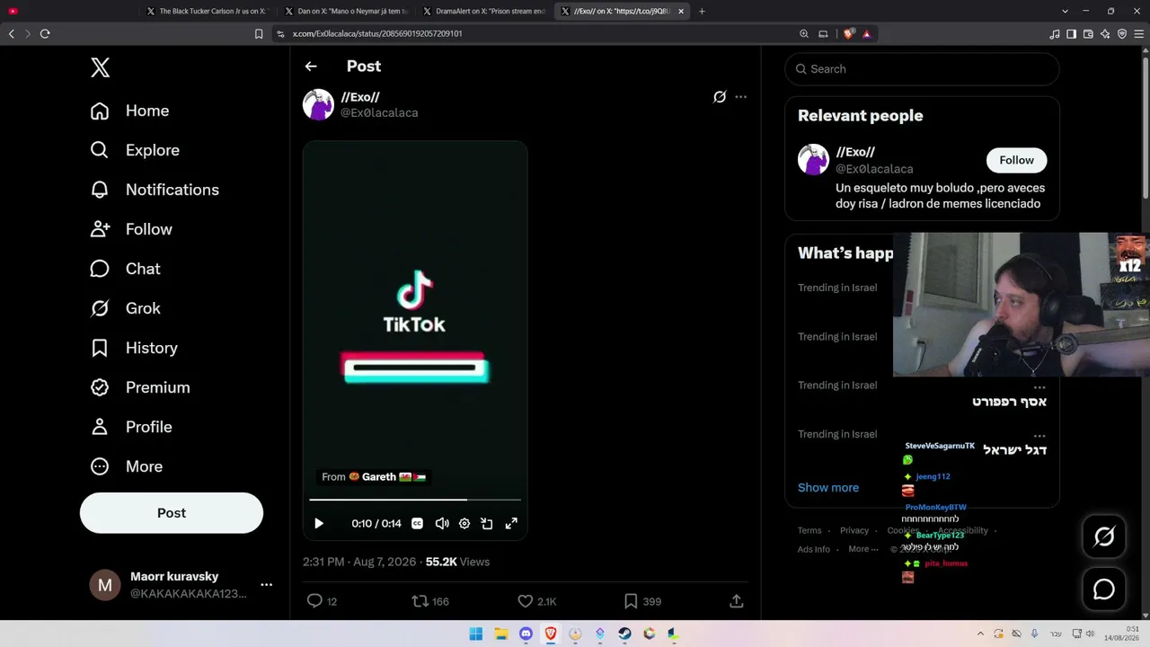Switch to the DramaAlert on X tab
The image size is (1150, 647).
point(484,11)
